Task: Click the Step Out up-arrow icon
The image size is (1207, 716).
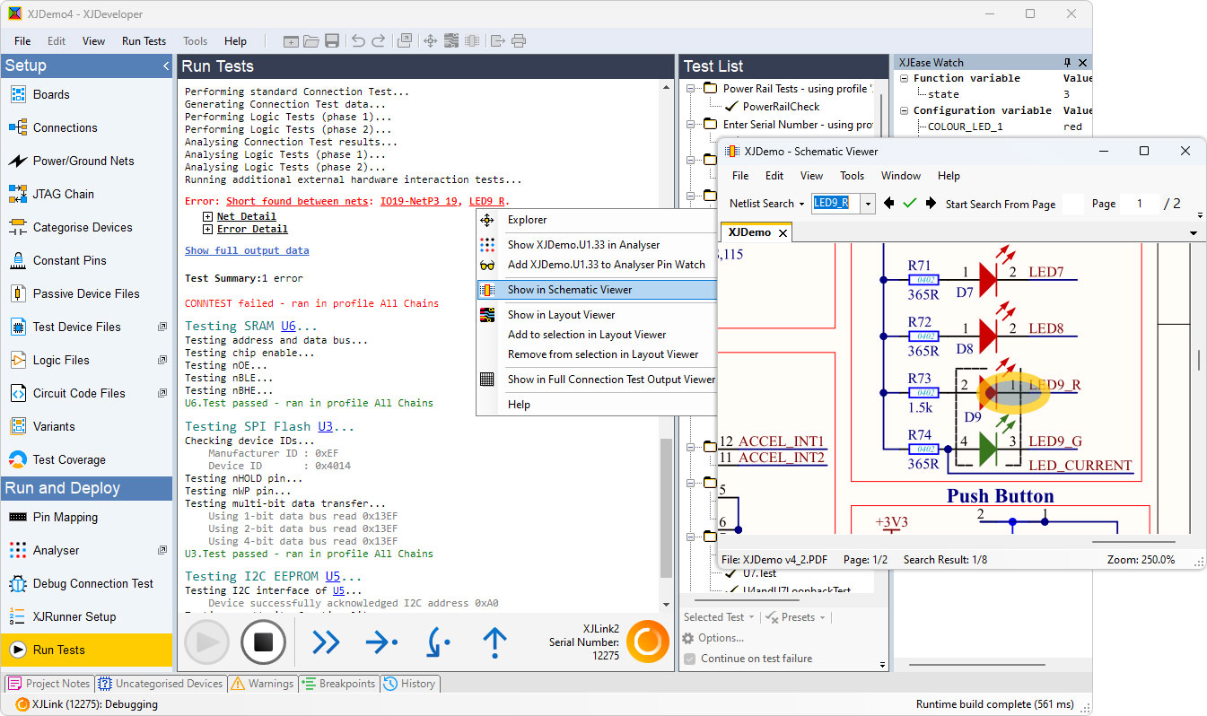Action: 494,642
